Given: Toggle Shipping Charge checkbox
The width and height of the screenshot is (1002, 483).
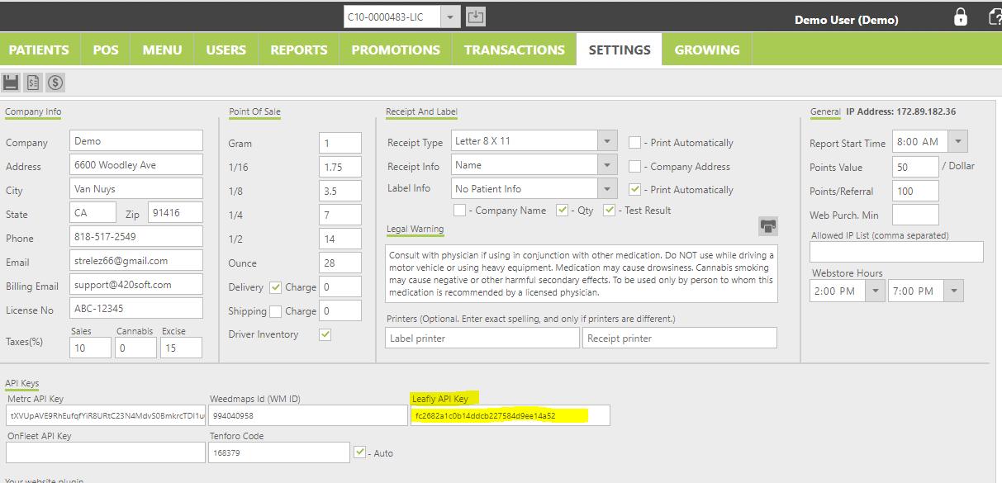Looking at the screenshot, I should (x=276, y=311).
